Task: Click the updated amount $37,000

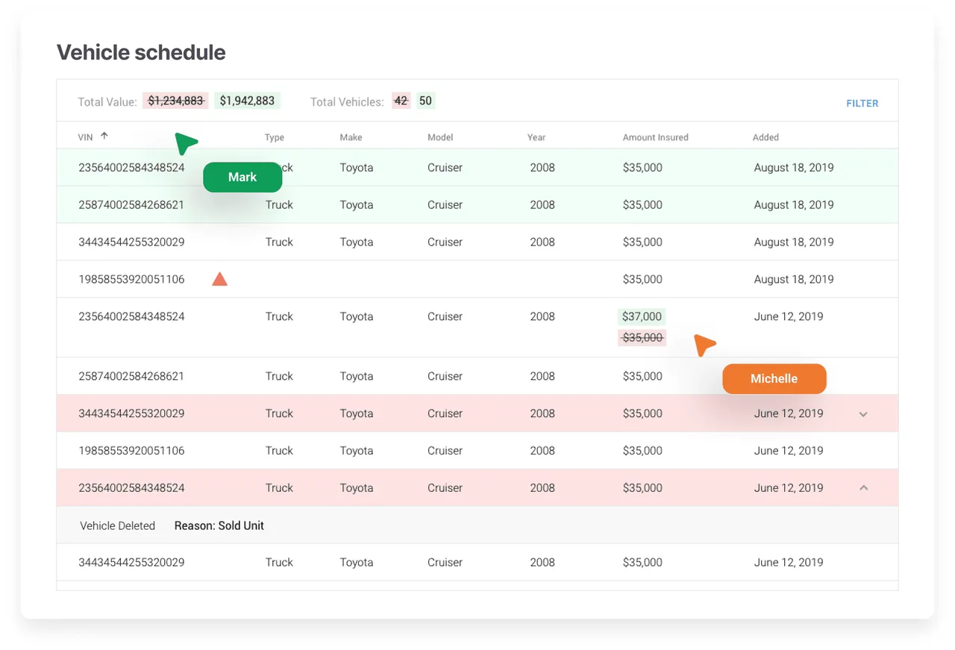Action: 642,316
